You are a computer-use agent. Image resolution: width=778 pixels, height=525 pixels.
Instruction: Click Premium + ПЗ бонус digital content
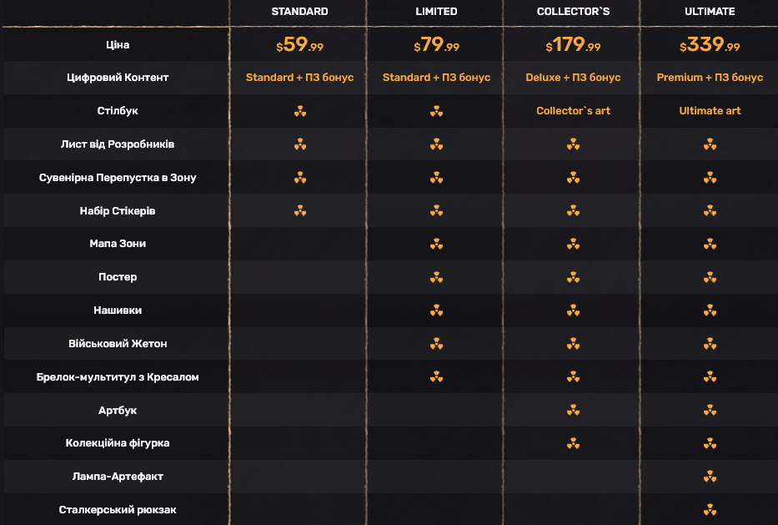point(710,78)
